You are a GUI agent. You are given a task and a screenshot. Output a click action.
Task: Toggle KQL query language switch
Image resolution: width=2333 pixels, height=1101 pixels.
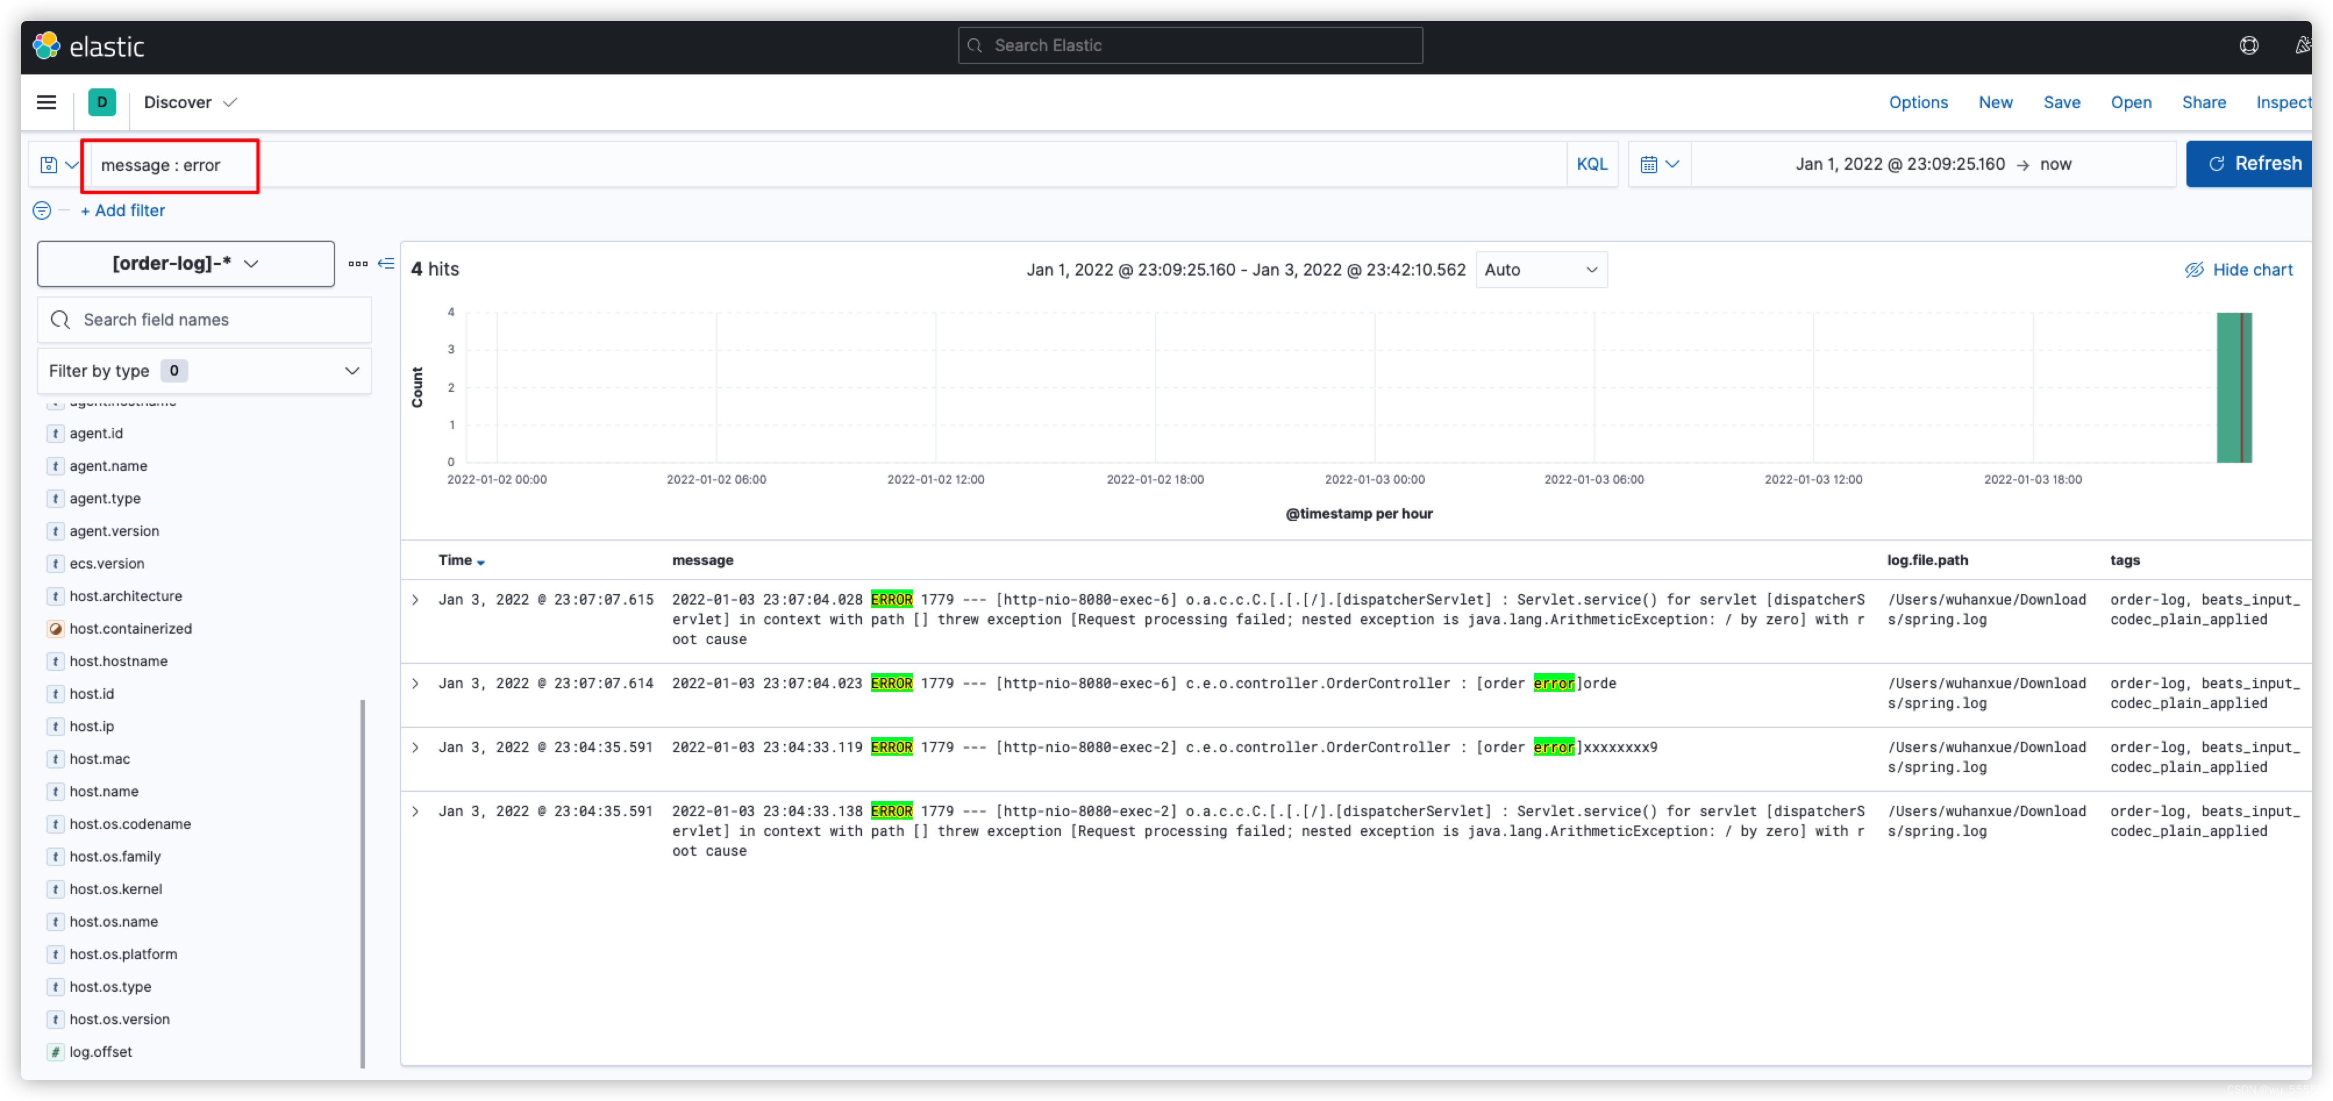pos(1591,165)
